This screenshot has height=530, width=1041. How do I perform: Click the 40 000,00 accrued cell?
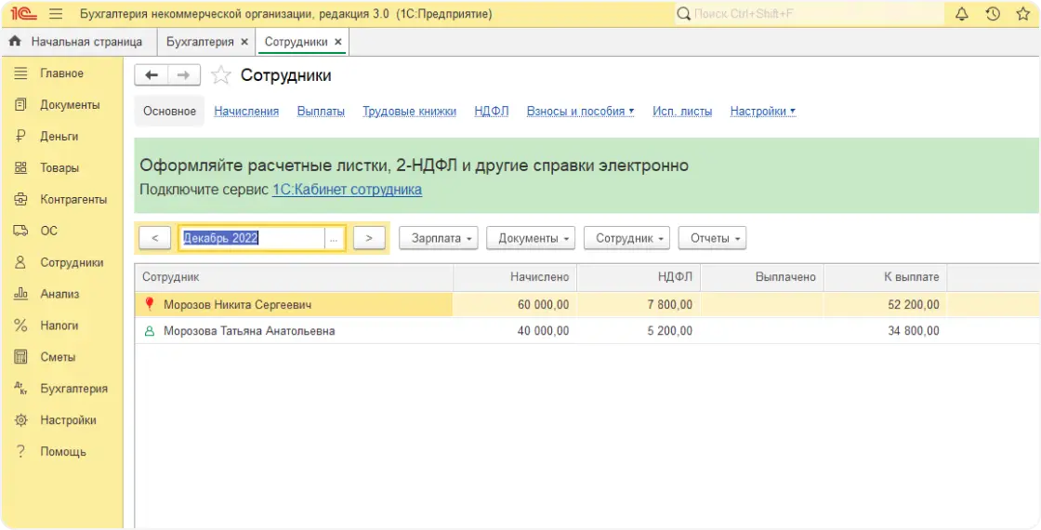tap(515, 331)
